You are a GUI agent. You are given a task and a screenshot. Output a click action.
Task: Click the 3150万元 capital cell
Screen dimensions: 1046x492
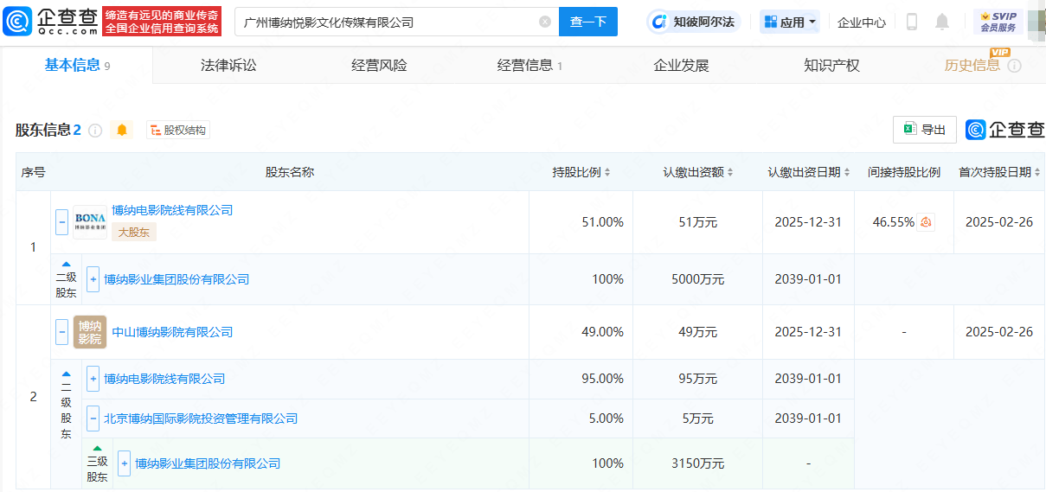pyautogui.click(x=697, y=463)
